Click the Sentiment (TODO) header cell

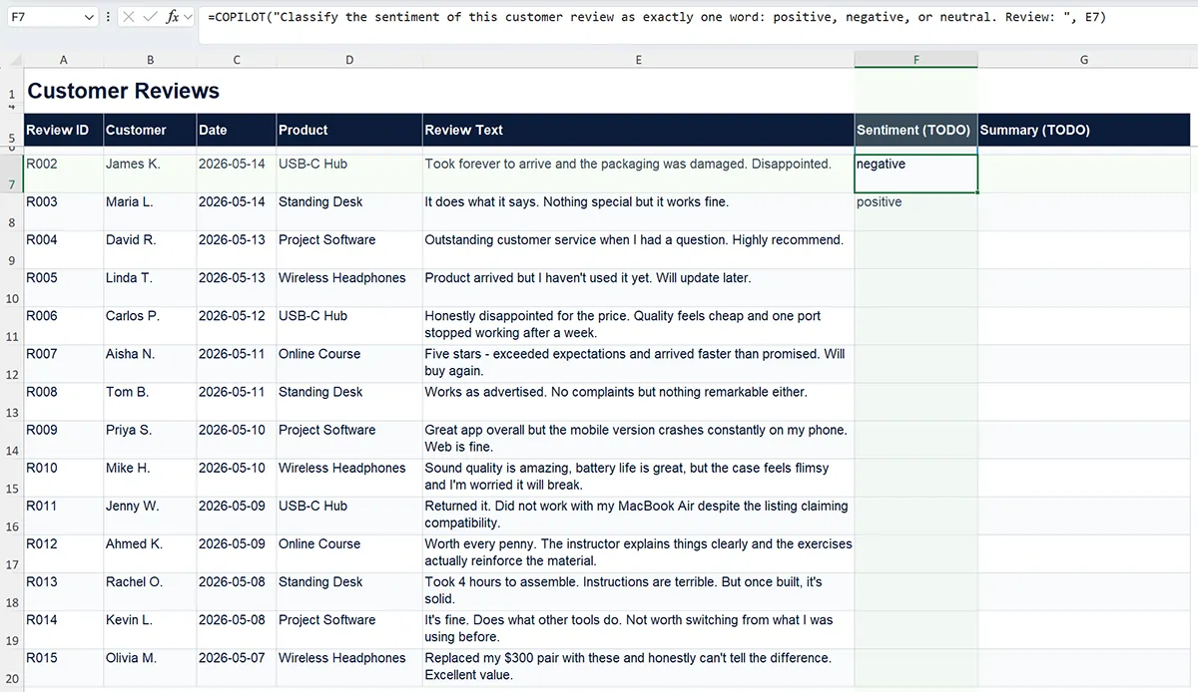click(916, 130)
